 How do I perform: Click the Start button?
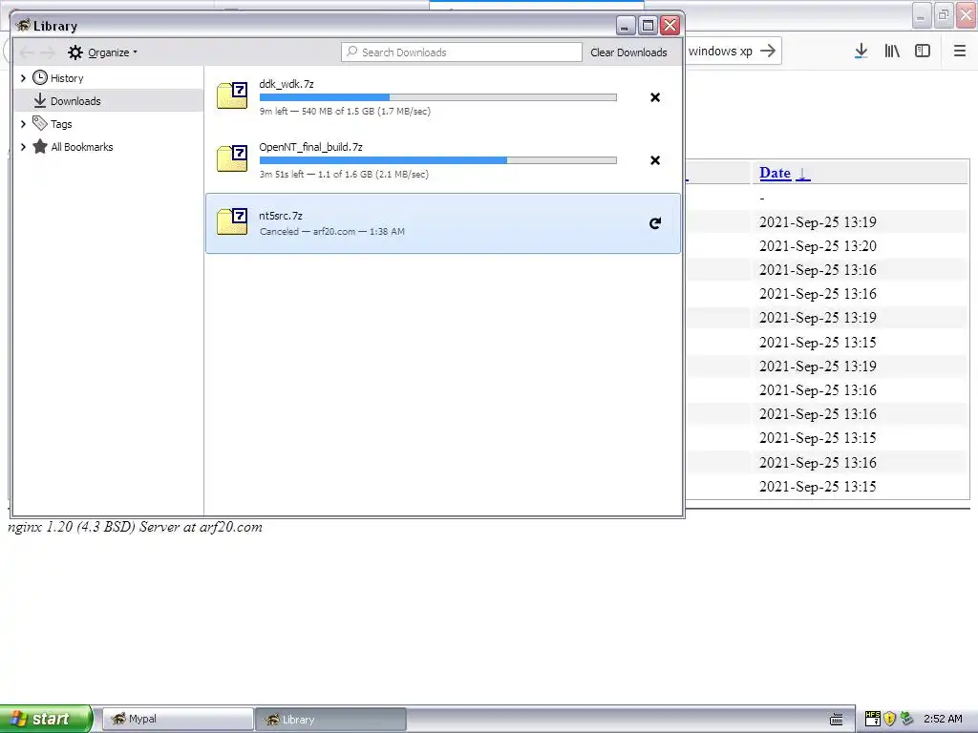click(x=46, y=719)
